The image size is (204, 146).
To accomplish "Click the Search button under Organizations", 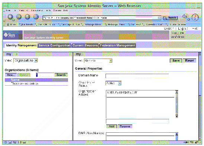I will tap(61, 75).
